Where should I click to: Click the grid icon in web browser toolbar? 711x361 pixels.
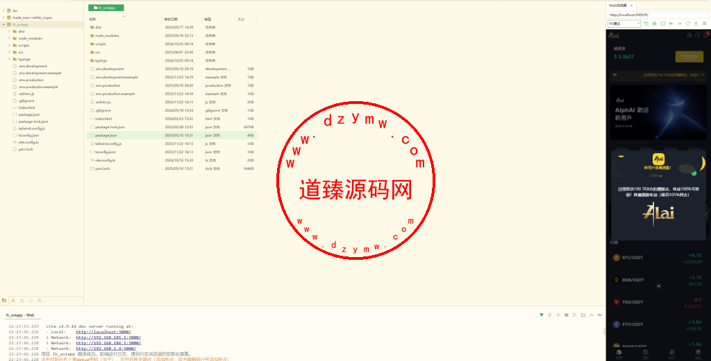click(x=705, y=24)
